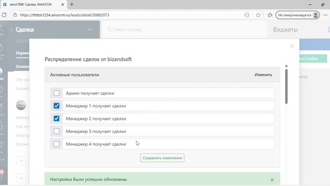Click the Виджеты panel heading
This screenshot has width=330, height=186.
[285, 29]
